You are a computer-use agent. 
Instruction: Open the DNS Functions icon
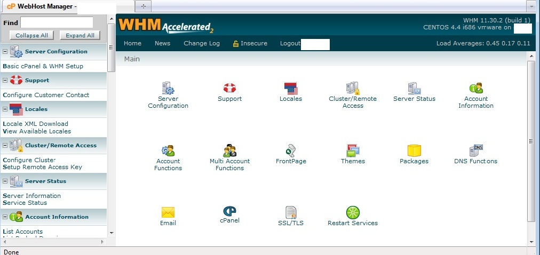click(x=476, y=150)
